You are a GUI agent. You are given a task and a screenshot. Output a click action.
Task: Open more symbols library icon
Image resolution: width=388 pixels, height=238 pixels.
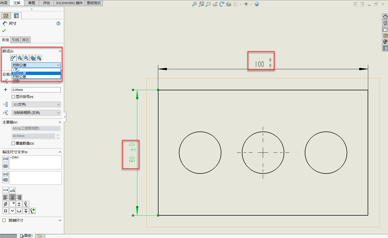click(32, 211)
